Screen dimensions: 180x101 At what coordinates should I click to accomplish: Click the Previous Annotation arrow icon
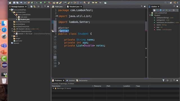pos(89,3)
